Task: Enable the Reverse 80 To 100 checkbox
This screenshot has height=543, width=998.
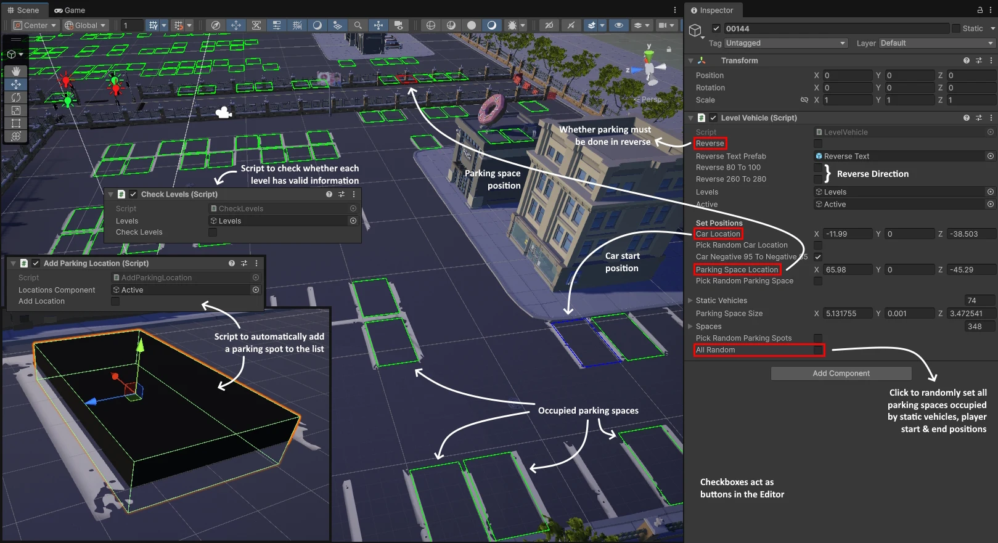Action: 818,168
